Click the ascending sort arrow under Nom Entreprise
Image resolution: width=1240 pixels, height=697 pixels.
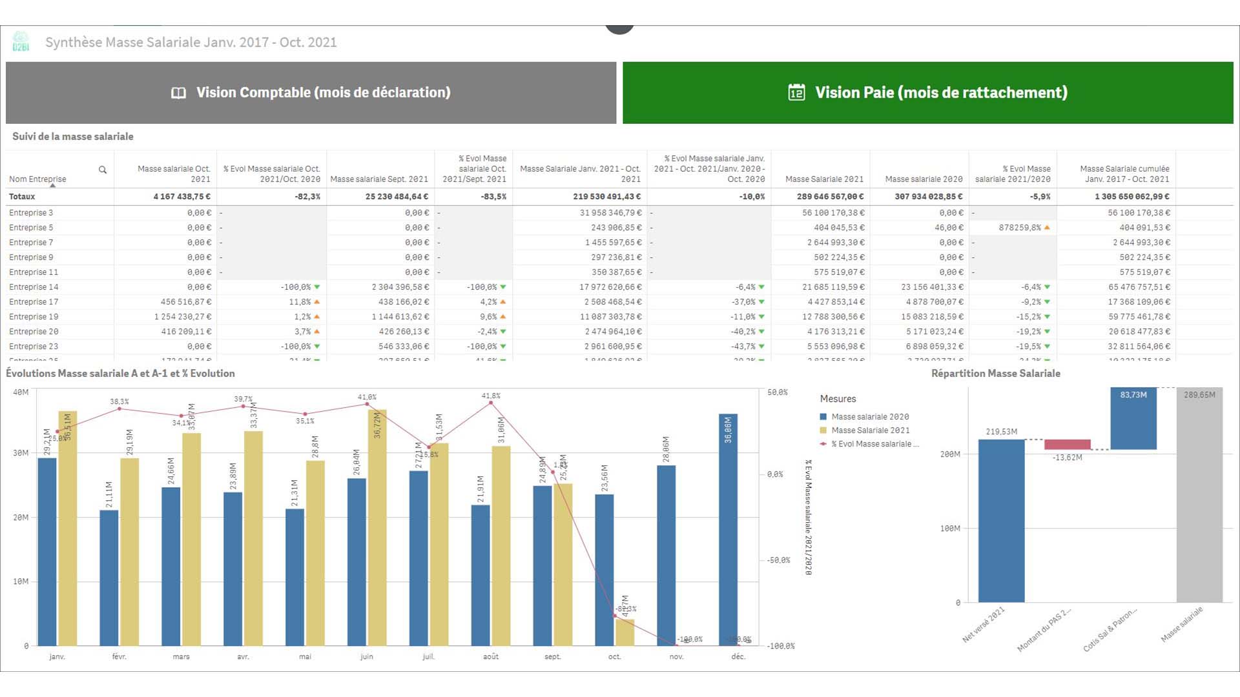[x=53, y=186]
